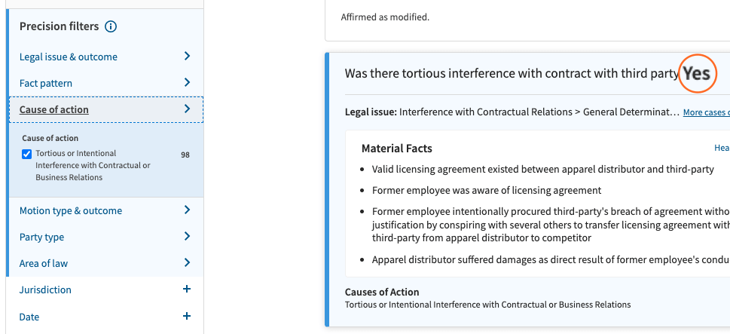Click the Fact pattern chevron arrow

tap(187, 83)
